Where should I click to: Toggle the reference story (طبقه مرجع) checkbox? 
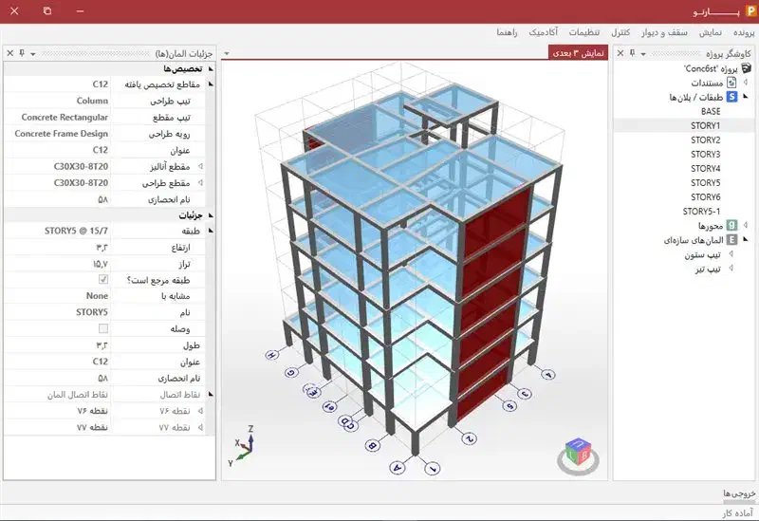103,281
